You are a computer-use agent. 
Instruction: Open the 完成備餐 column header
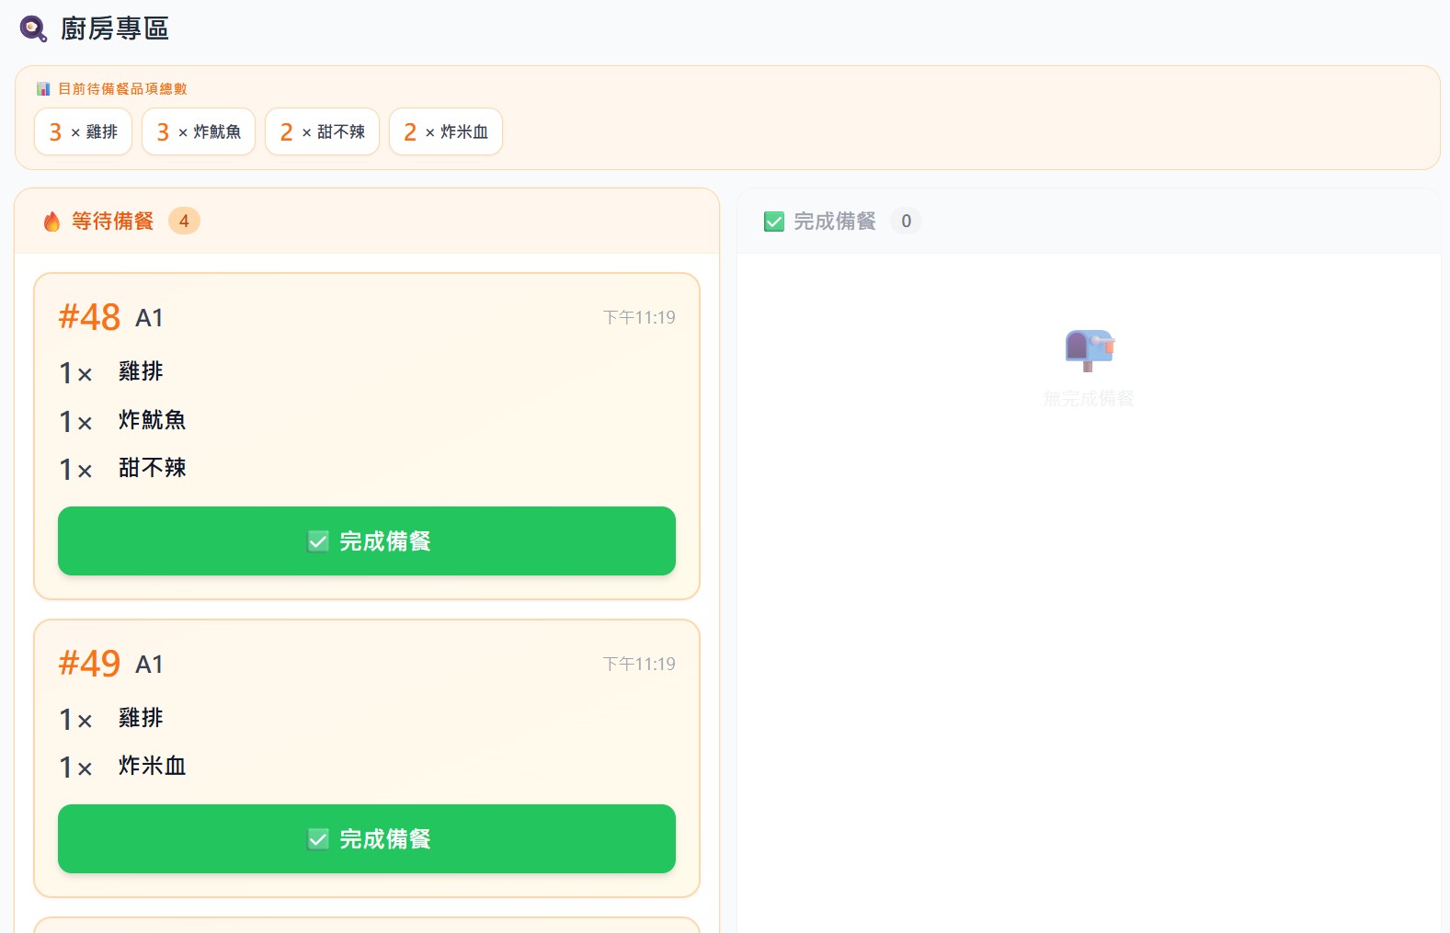1089,222
